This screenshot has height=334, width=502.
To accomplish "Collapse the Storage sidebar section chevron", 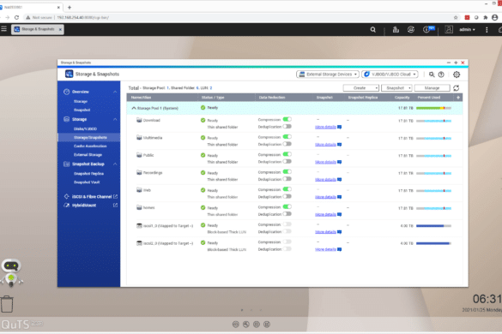I will 115,119.
